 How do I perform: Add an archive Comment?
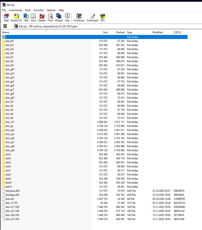92,17
